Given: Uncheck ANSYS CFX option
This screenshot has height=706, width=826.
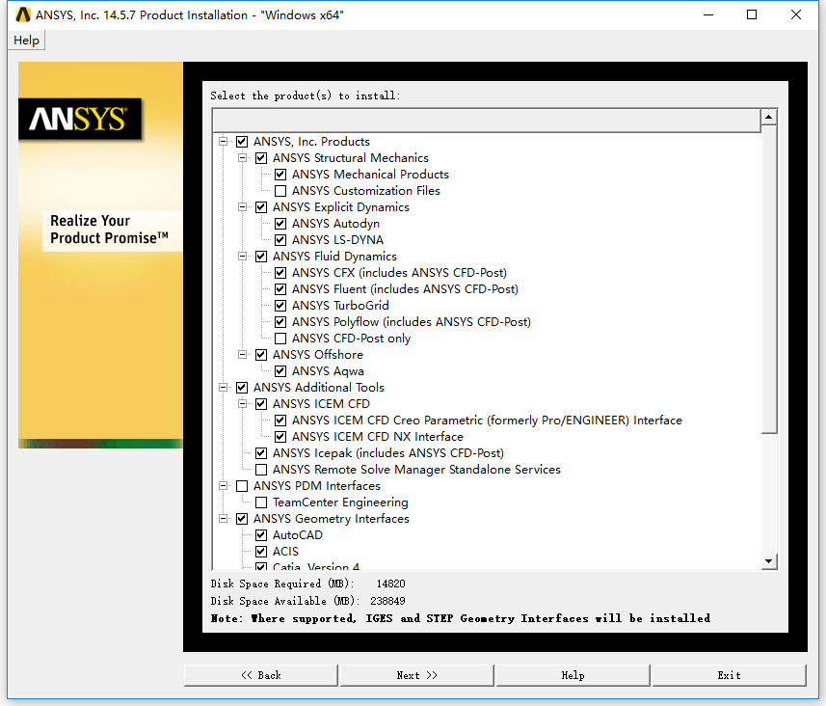Looking at the screenshot, I should coord(280,273).
